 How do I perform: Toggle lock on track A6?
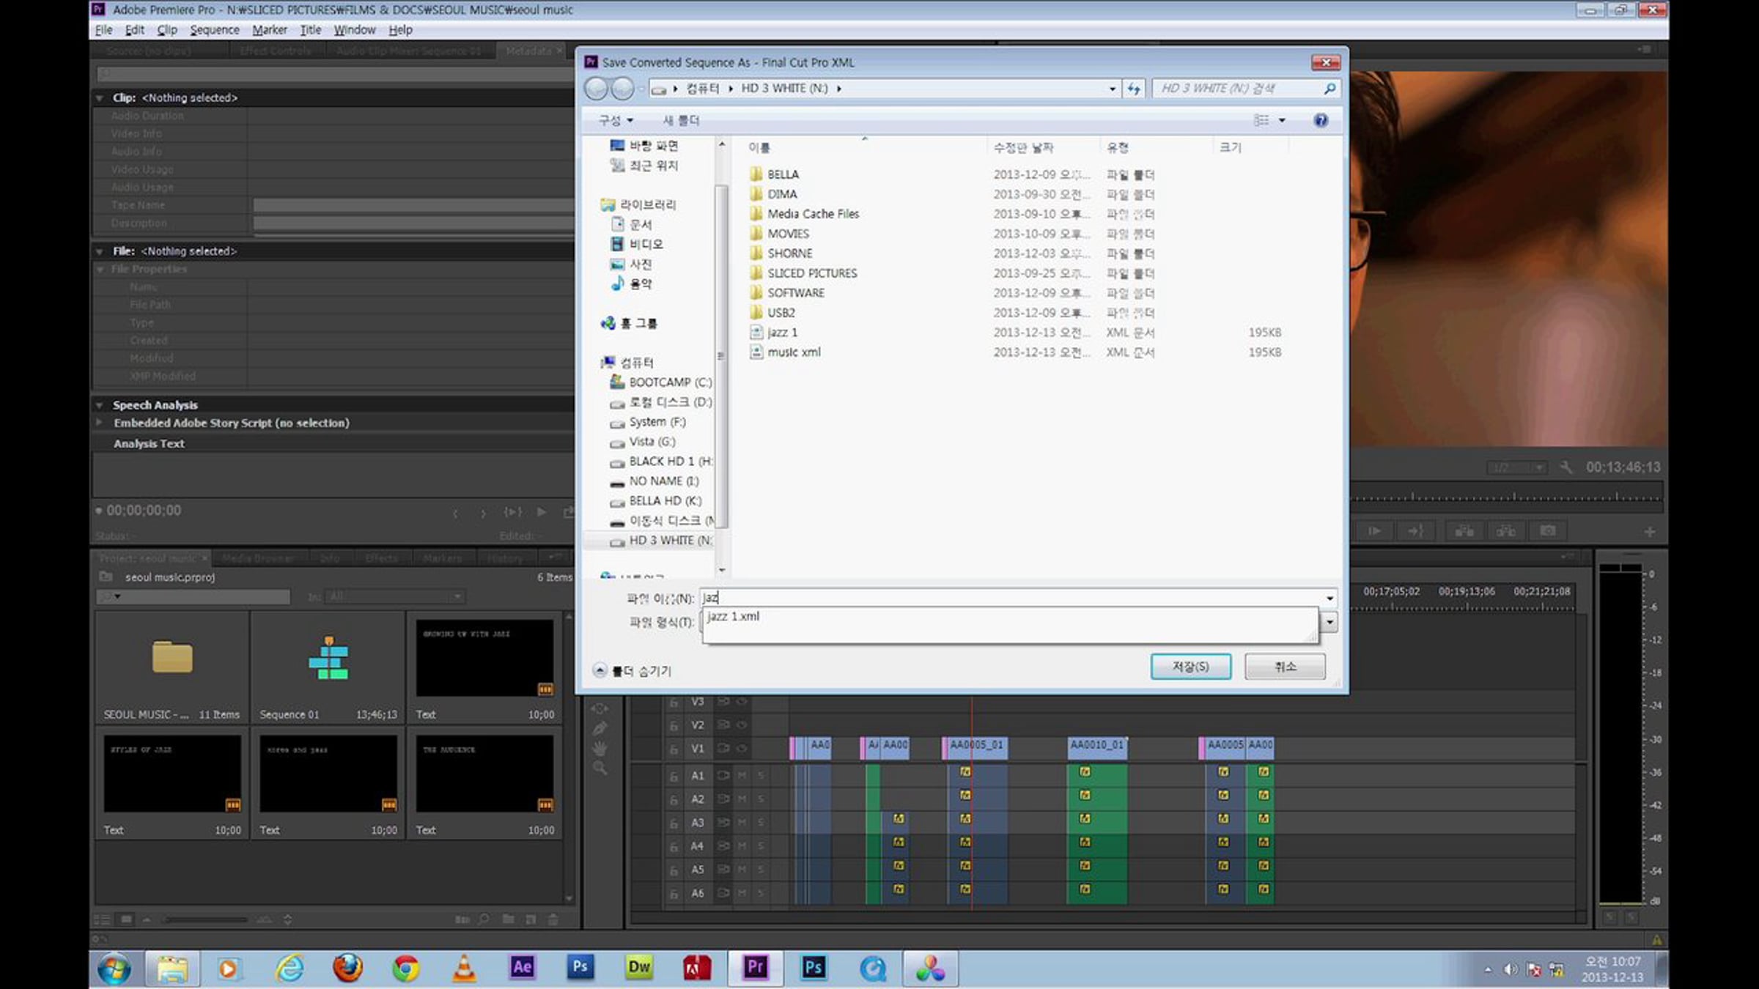(673, 893)
